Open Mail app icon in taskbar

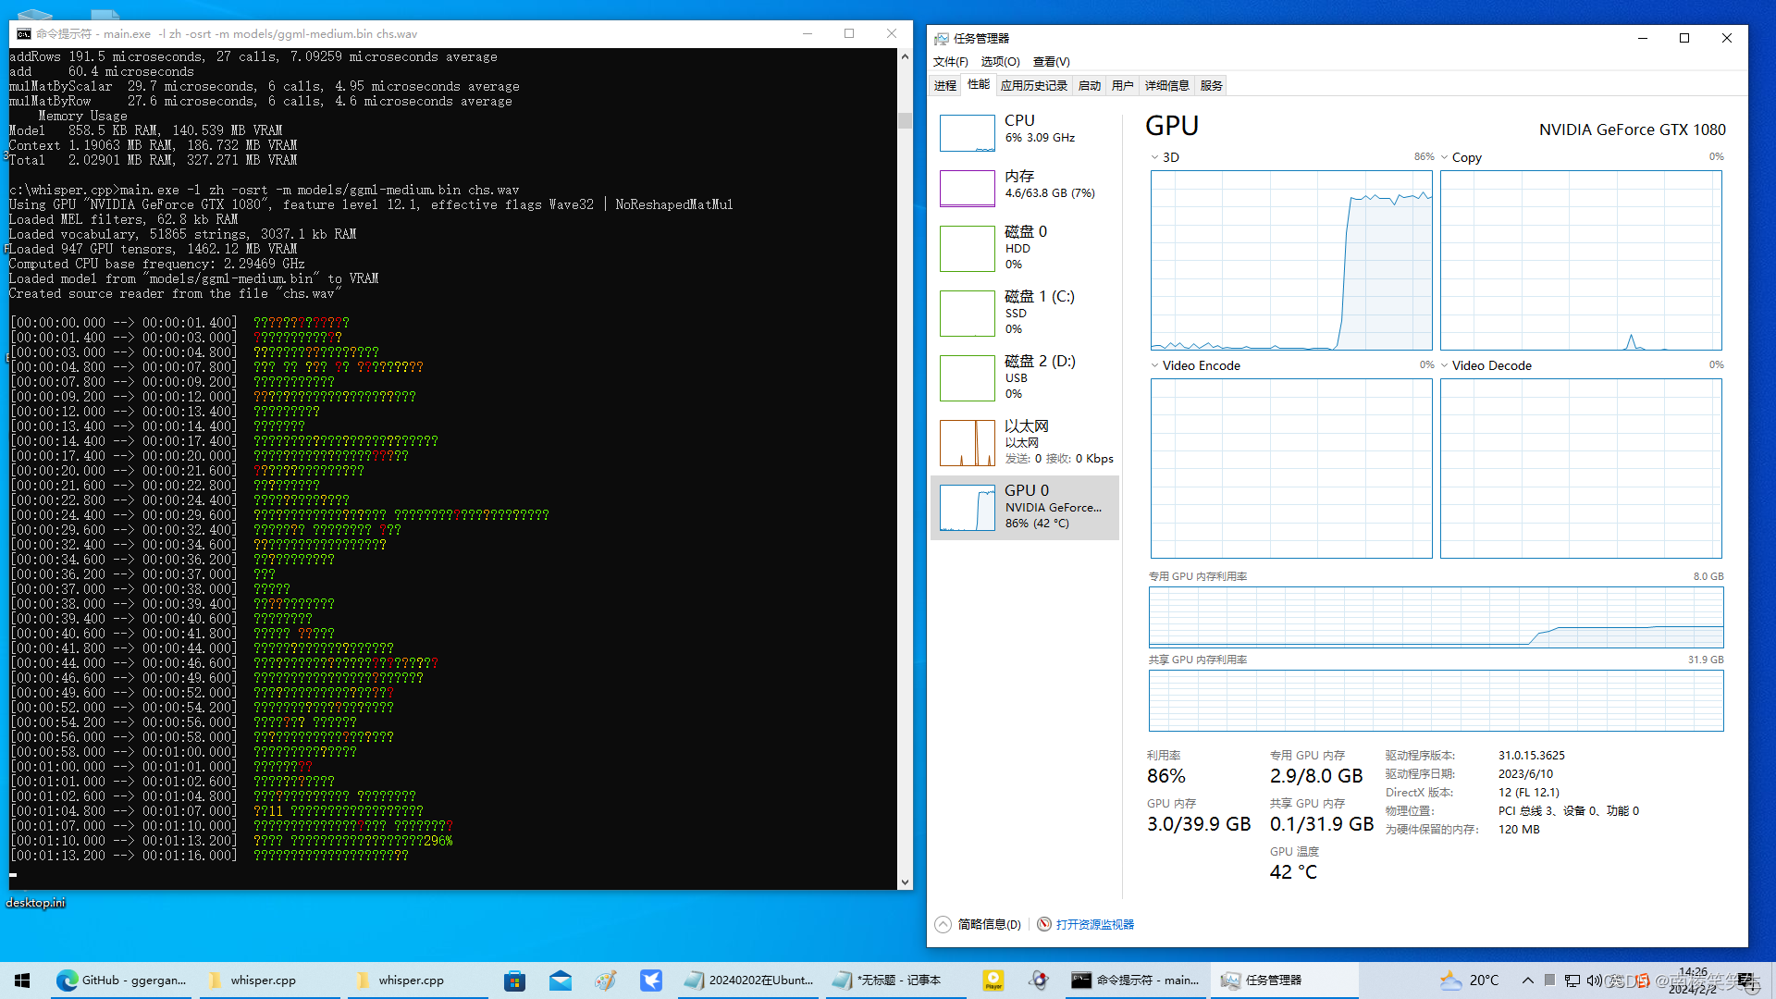[x=561, y=980]
